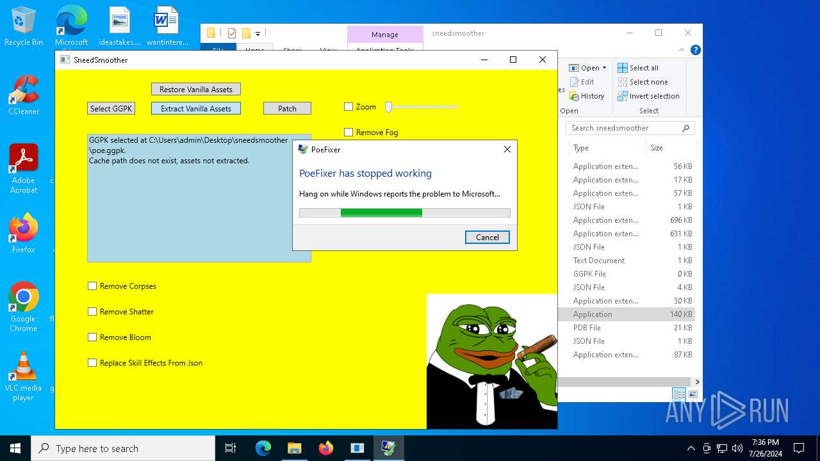Launch Microsoft Edge from the desktop shortcut
This screenshot has height=461, width=820.
(71, 27)
